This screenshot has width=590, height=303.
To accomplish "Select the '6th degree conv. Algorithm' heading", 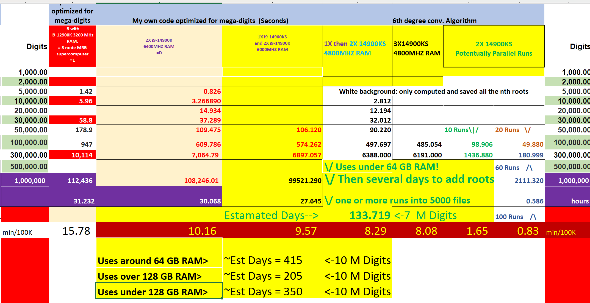I will pyautogui.click(x=434, y=21).
